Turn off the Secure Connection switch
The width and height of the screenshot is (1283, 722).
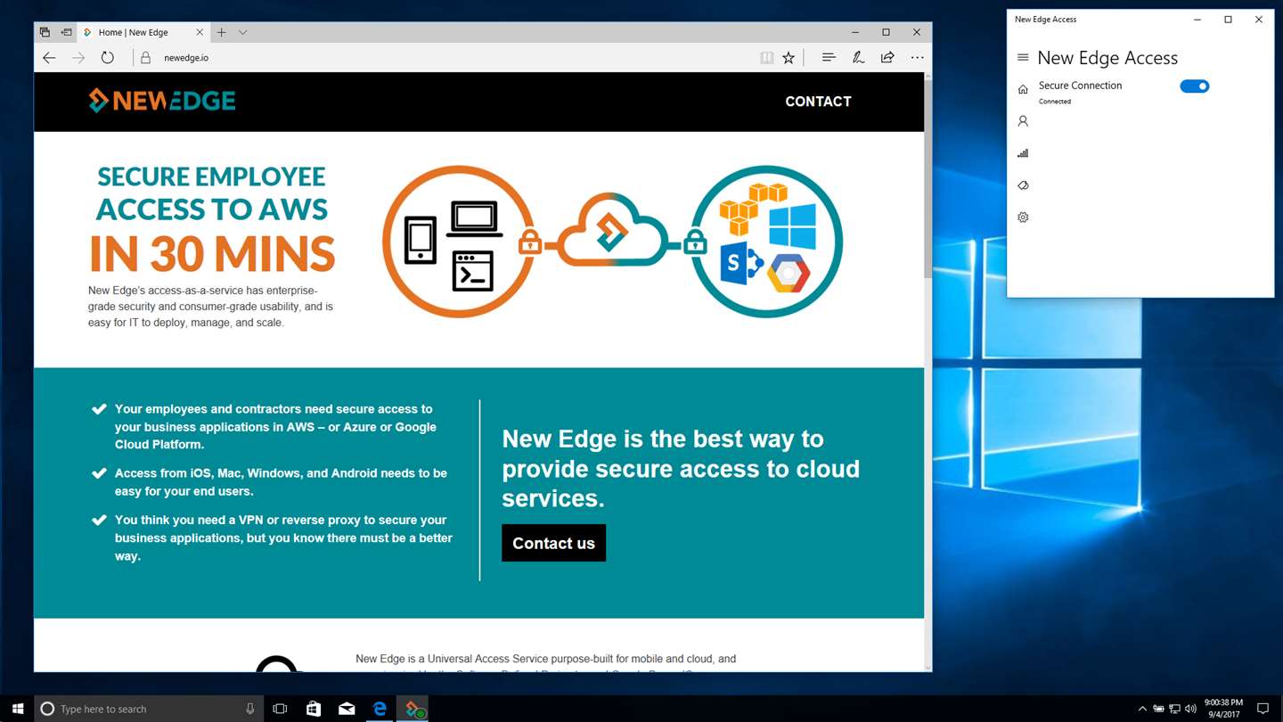[1194, 86]
